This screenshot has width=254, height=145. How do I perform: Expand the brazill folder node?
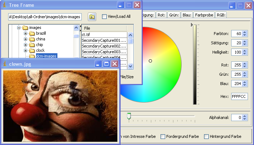pos(25,34)
